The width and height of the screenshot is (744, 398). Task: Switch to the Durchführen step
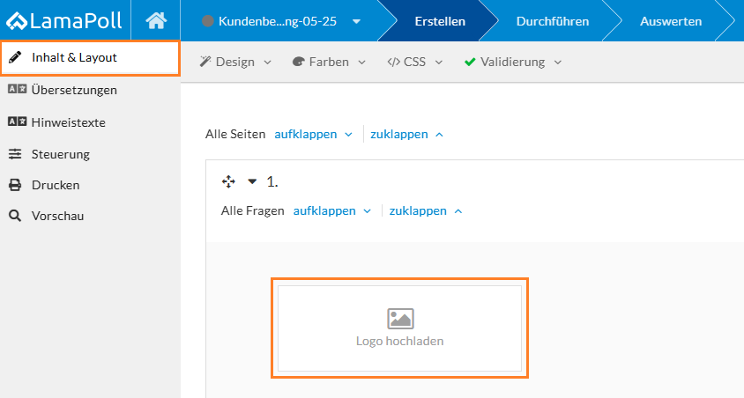point(552,21)
